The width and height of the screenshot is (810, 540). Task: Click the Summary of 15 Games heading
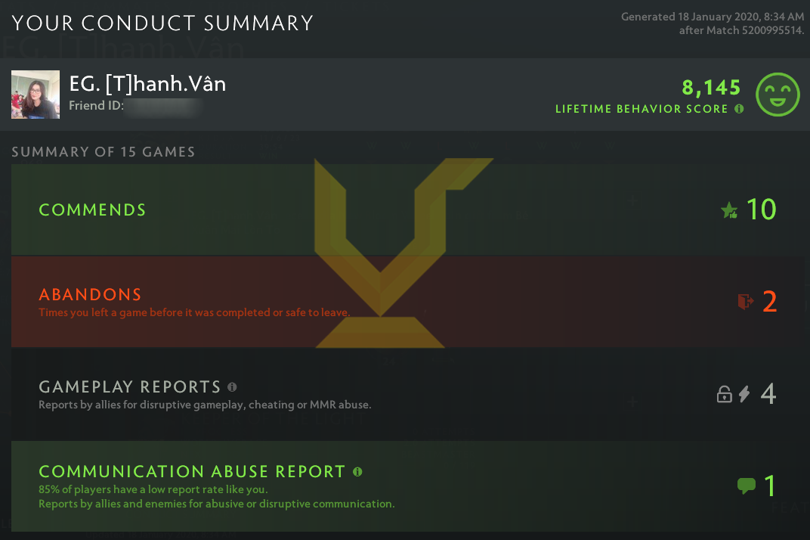pyautogui.click(x=104, y=151)
